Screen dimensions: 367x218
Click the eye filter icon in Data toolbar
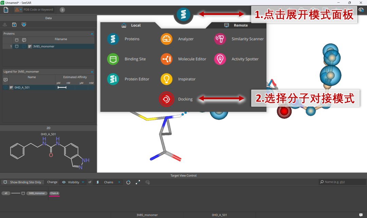(24, 24)
